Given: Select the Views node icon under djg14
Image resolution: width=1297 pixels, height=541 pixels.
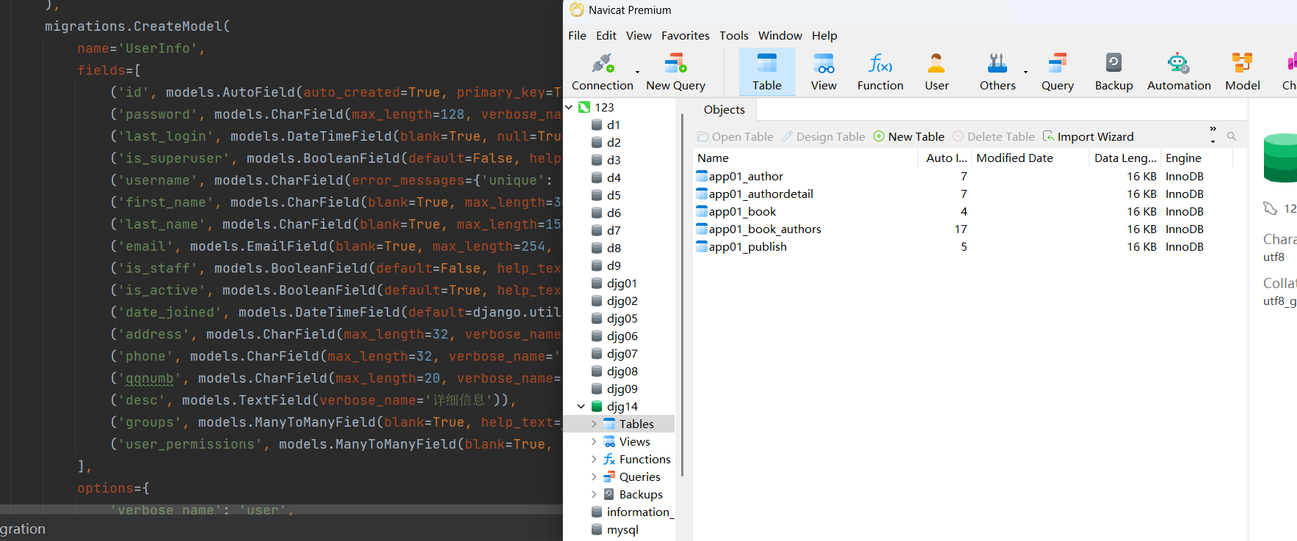Looking at the screenshot, I should pyautogui.click(x=609, y=441).
